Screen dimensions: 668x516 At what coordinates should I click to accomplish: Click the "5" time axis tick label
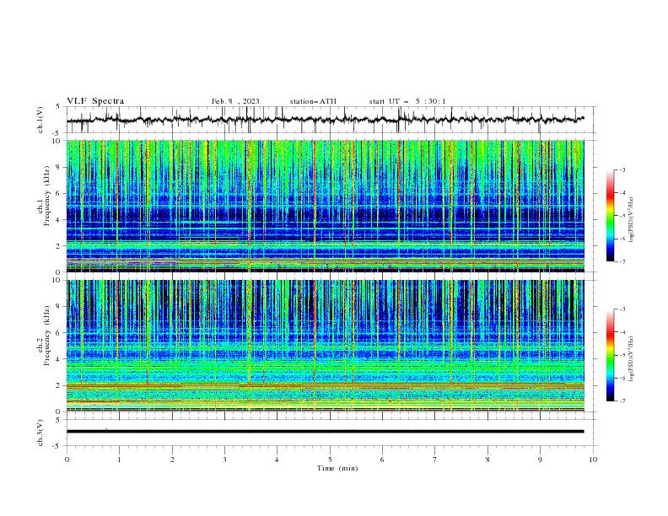coord(330,460)
